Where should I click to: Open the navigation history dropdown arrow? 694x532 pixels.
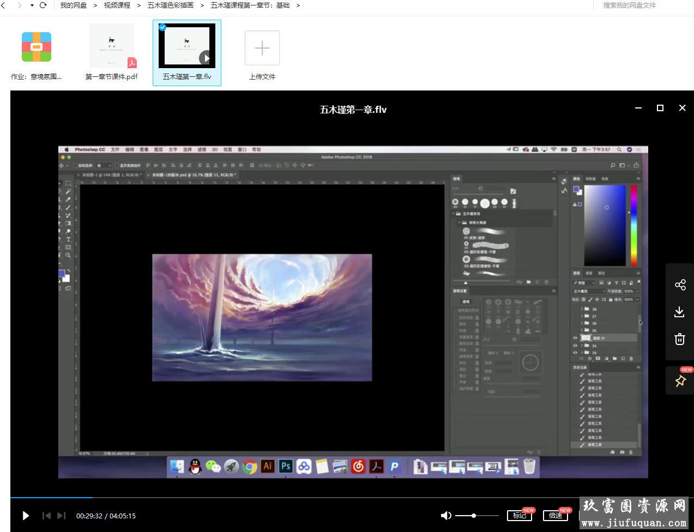point(32,5)
